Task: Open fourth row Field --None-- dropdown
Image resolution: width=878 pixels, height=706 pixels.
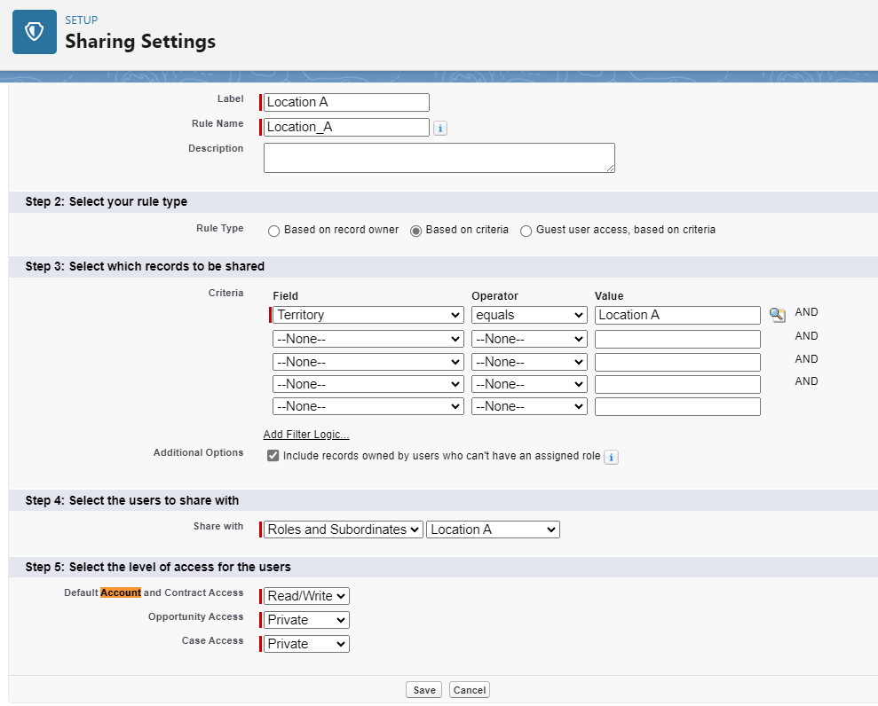Action: click(x=368, y=384)
